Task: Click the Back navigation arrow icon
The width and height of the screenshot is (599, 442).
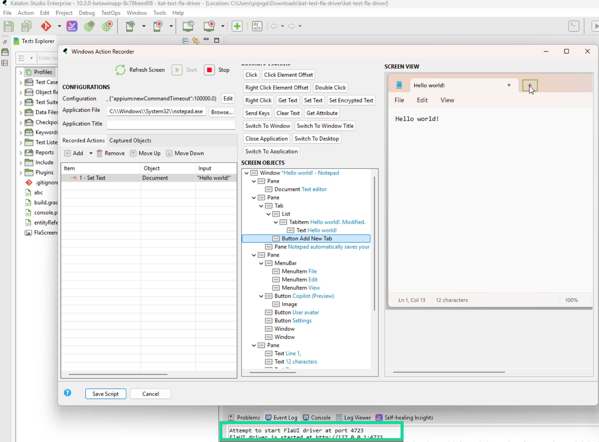Action: (x=274, y=26)
